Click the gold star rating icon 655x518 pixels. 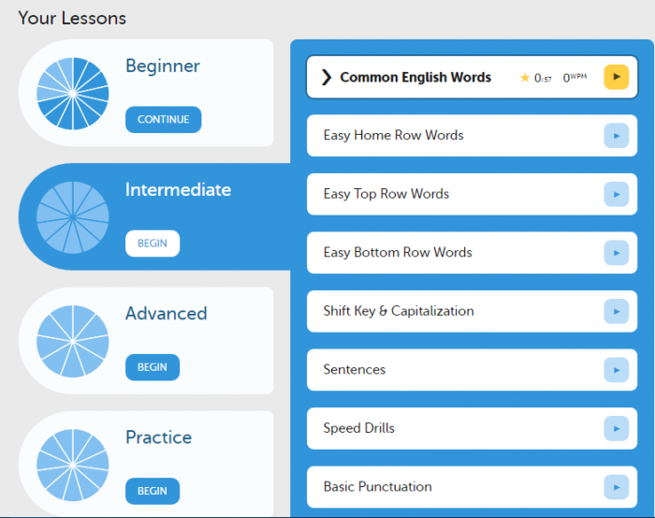tap(524, 78)
